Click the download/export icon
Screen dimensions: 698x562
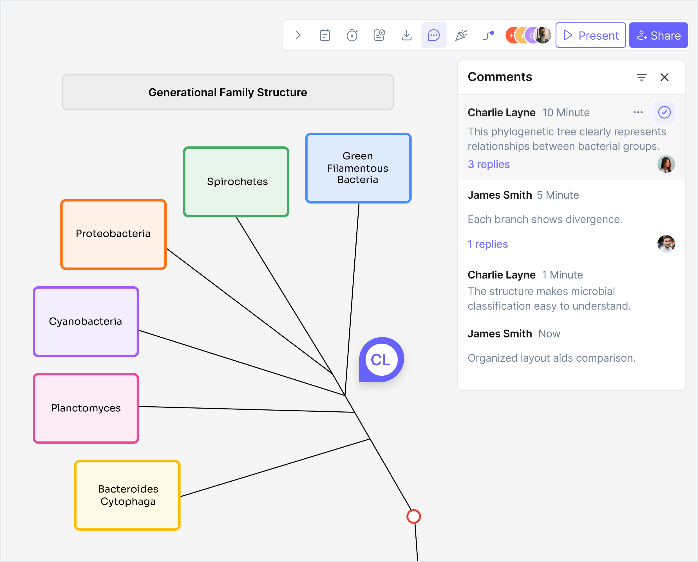tap(406, 35)
